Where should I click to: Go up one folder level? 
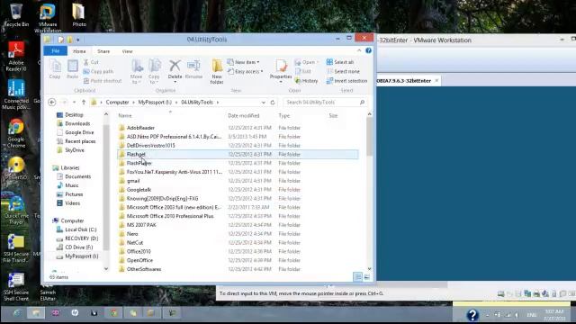point(84,102)
